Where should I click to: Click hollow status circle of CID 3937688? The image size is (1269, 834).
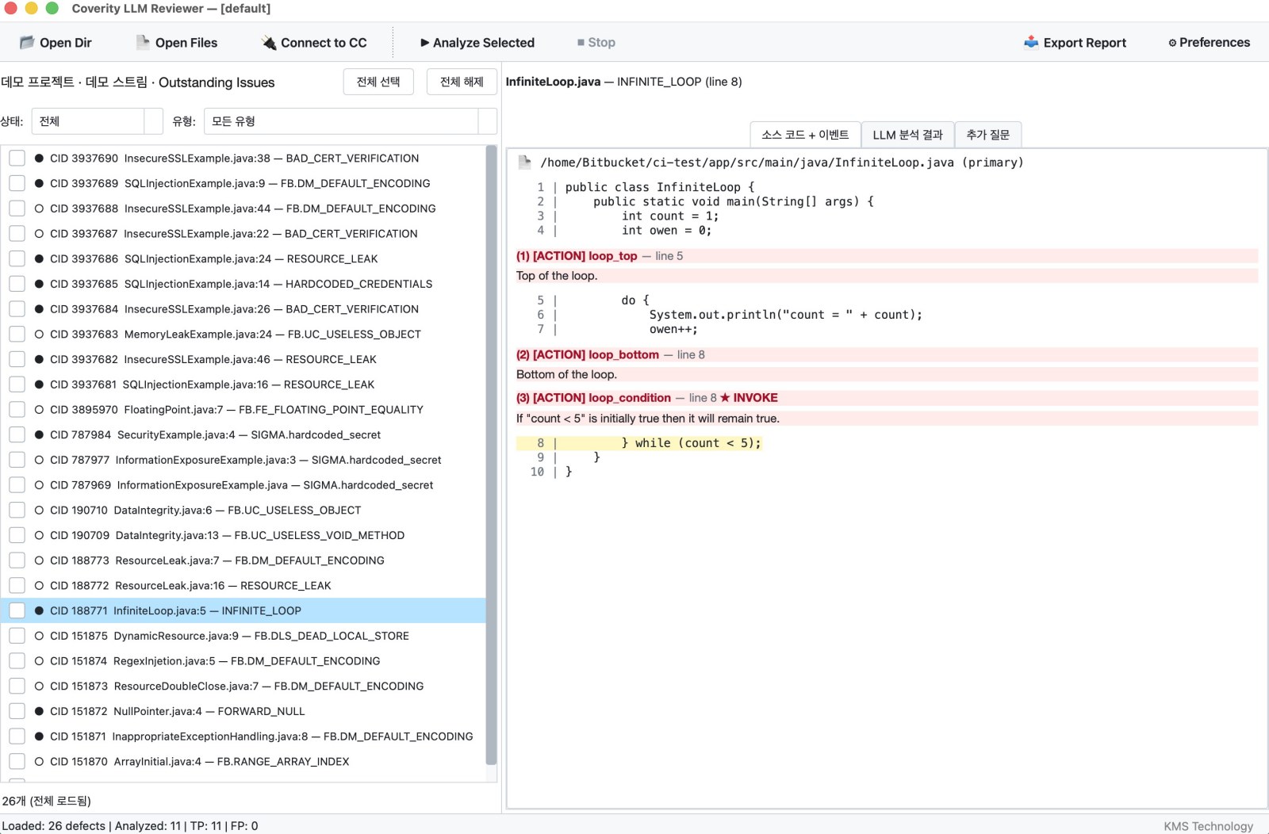click(x=39, y=208)
